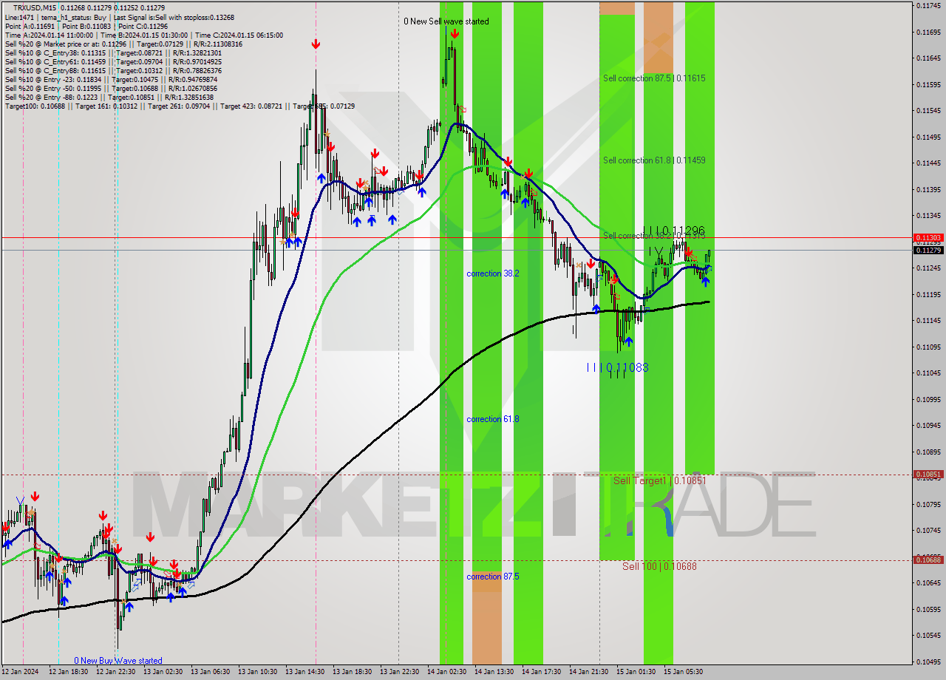Click the blue 'correction 61.8' label
The height and width of the screenshot is (680, 946).
[x=492, y=419]
